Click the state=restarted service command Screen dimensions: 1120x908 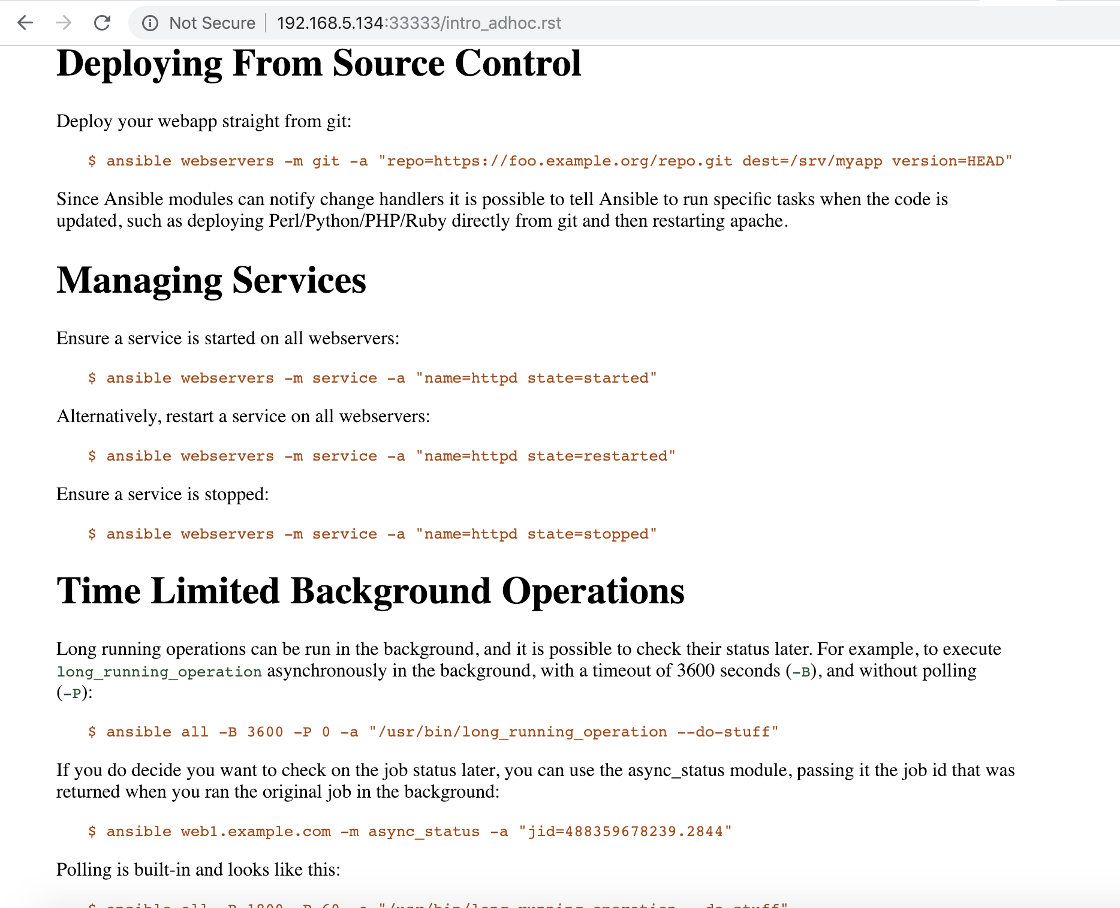[381, 456]
